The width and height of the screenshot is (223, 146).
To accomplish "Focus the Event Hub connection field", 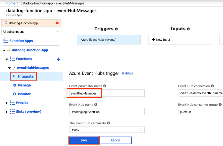I will (x=201, y=93).
